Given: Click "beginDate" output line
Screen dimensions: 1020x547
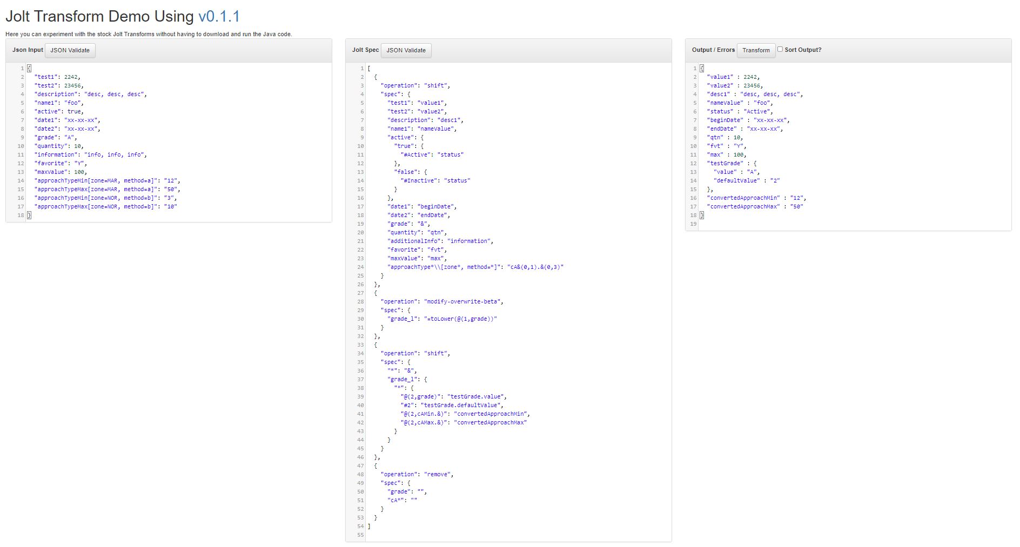Looking at the screenshot, I should 748,120.
